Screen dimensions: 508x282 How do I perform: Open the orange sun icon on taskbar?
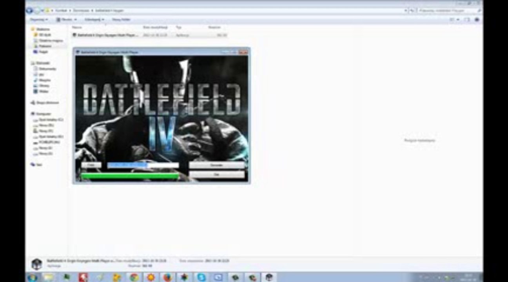[151, 277]
